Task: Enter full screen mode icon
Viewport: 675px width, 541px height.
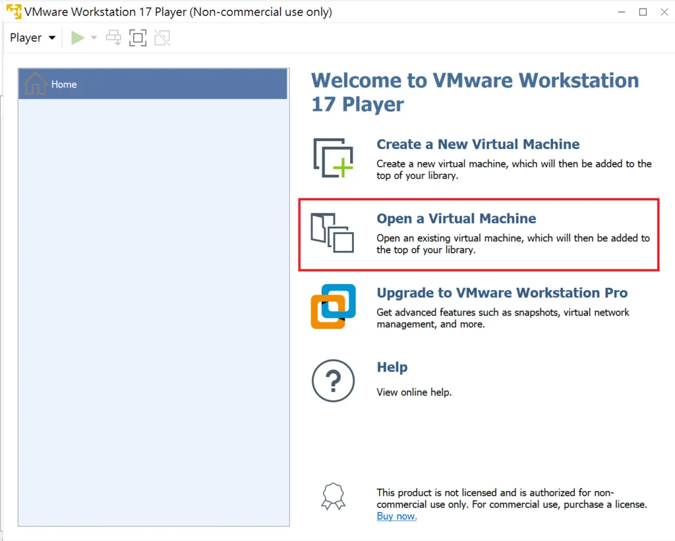Action: coord(138,38)
